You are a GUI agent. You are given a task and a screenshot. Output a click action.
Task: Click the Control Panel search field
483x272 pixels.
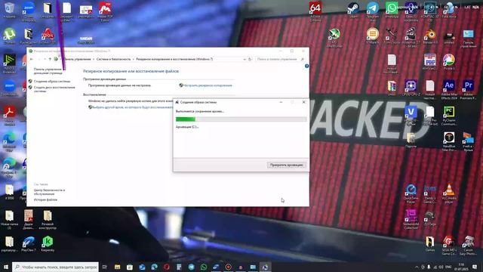[x=280, y=59]
